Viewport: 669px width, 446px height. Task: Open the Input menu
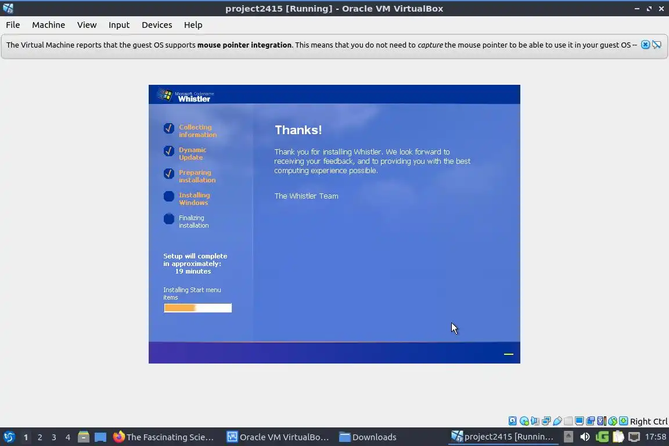pos(119,25)
